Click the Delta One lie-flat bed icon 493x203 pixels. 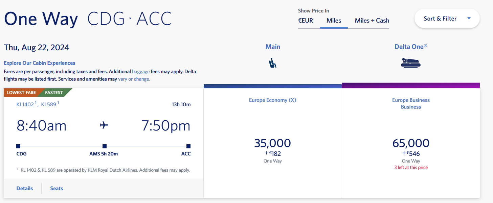[410, 63]
